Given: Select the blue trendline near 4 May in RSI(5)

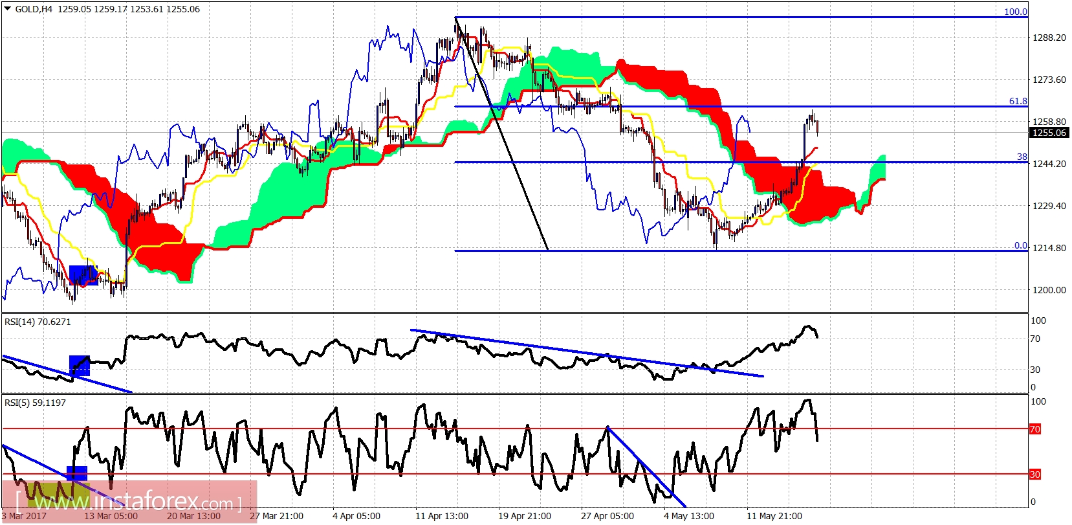Looking at the screenshot, I should coord(646,466).
